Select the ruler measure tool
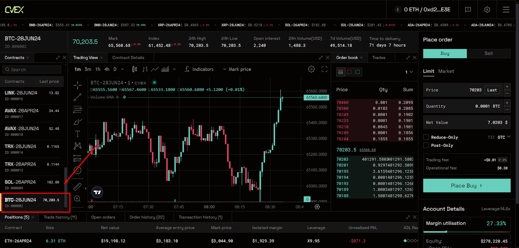 (78, 187)
